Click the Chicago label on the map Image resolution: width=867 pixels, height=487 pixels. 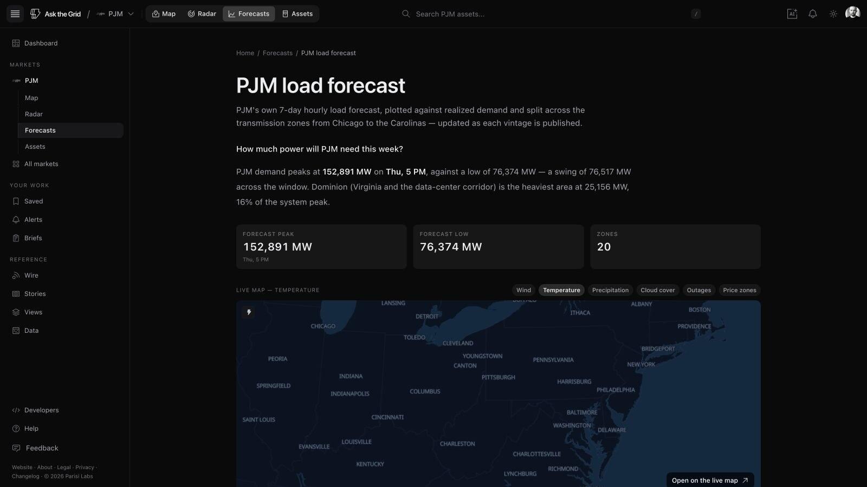[x=323, y=326]
